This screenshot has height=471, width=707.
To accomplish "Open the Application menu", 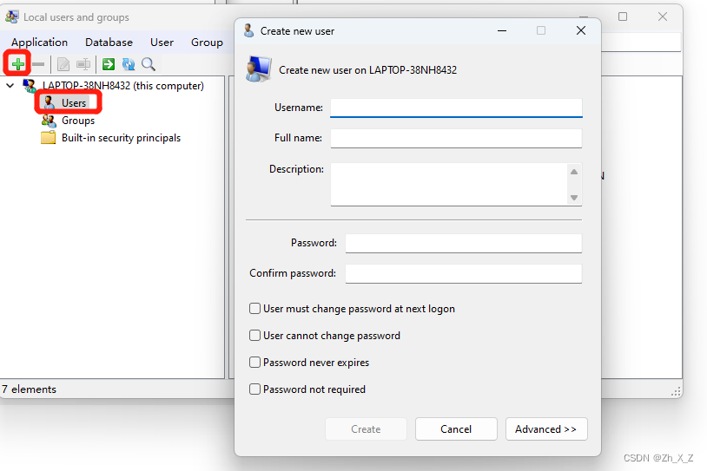I will click(39, 43).
